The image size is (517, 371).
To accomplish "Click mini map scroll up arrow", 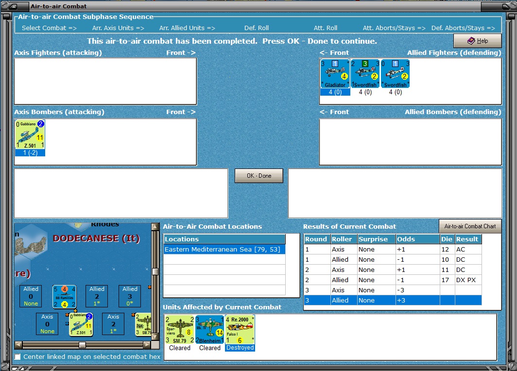I will [155, 226].
